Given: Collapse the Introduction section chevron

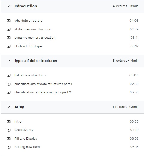Looking at the screenshot, I should (x=9, y=6).
